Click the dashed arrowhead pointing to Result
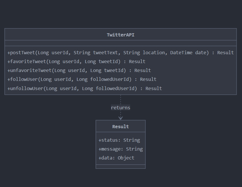This screenshot has height=187, width=242. coord(121,118)
